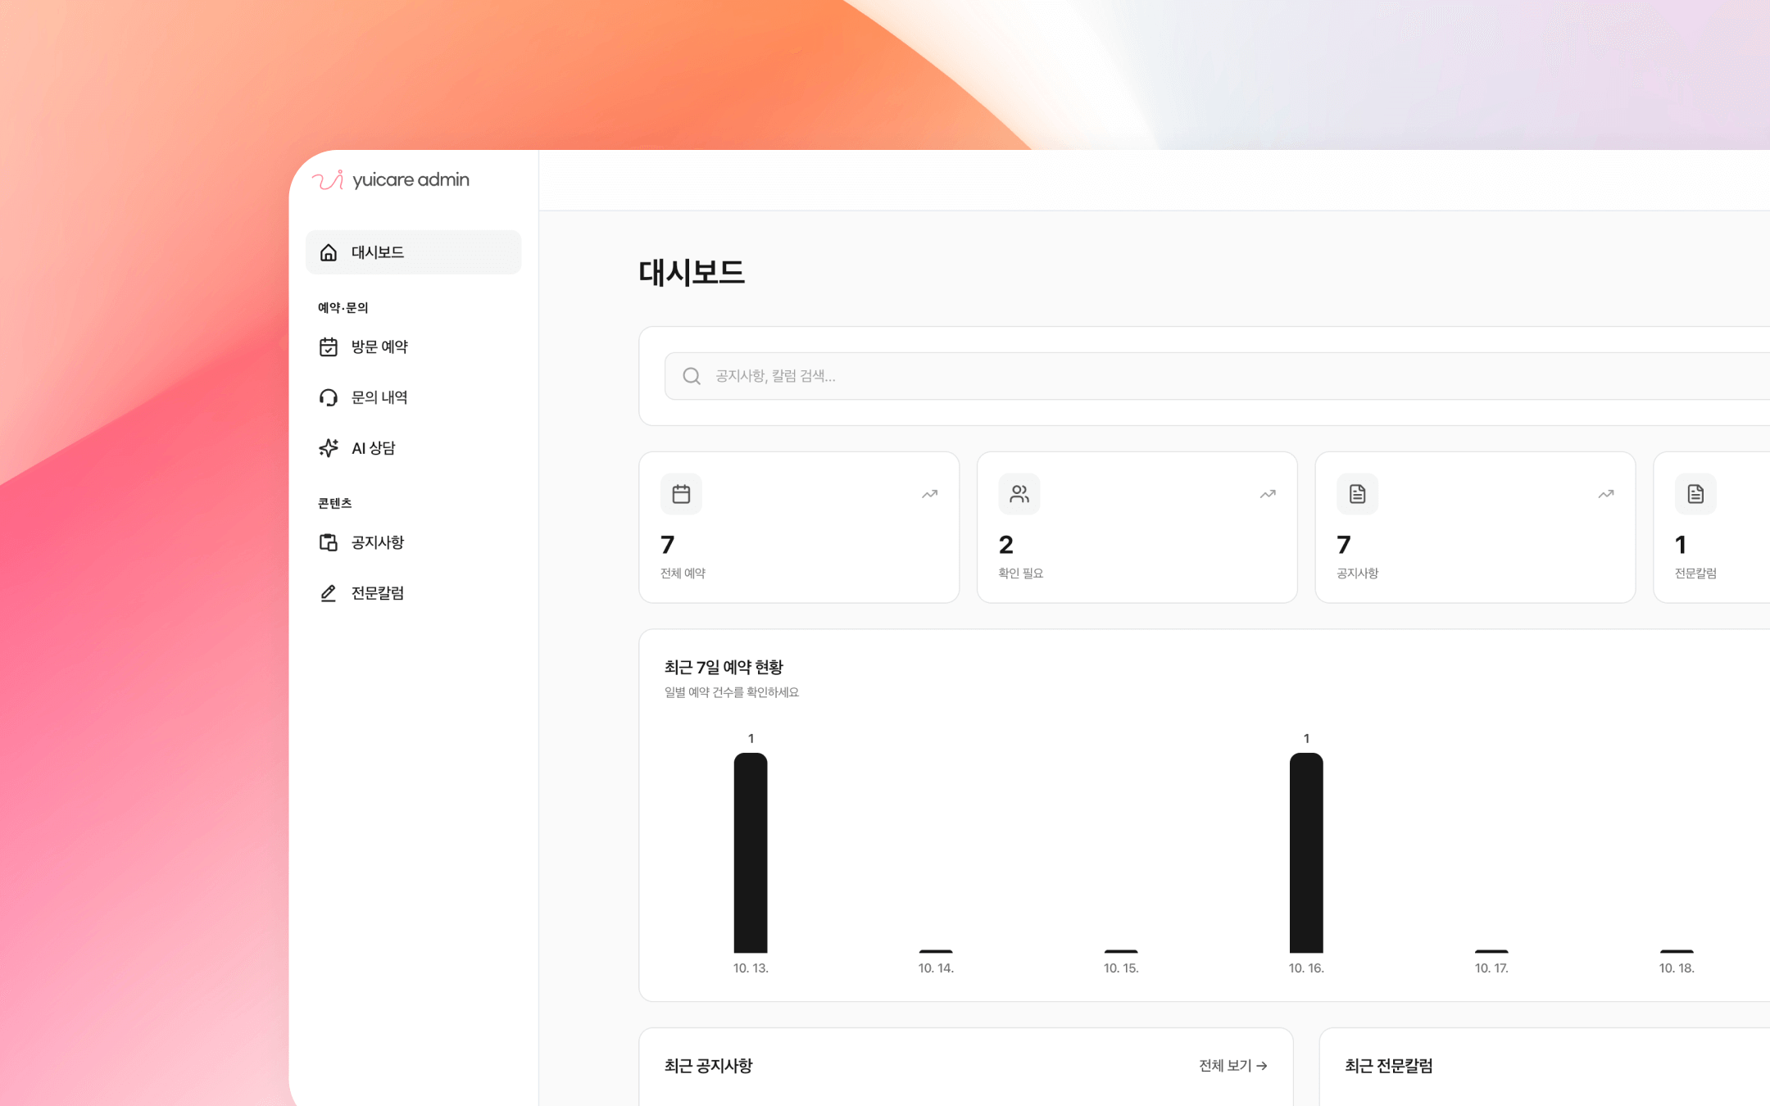Click the document icon on the 공지사항 card
1770x1106 pixels.
[x=1357, y=493]
